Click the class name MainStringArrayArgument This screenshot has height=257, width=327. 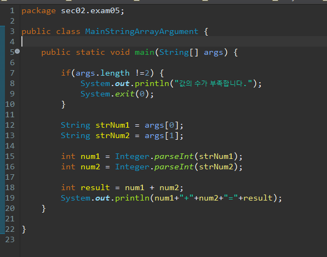tap(142, 31)
